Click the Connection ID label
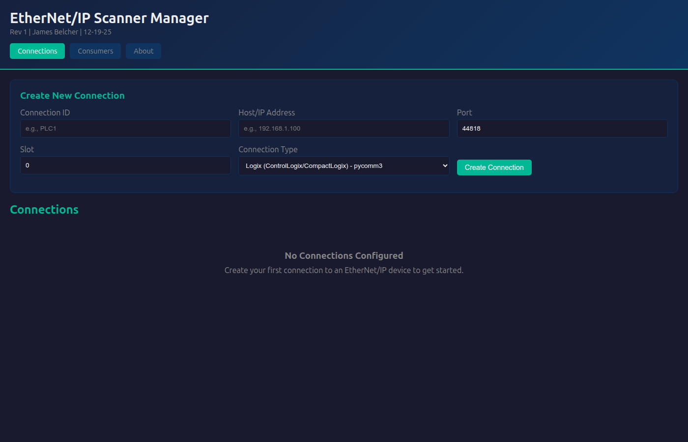 (x=45, y=112)
